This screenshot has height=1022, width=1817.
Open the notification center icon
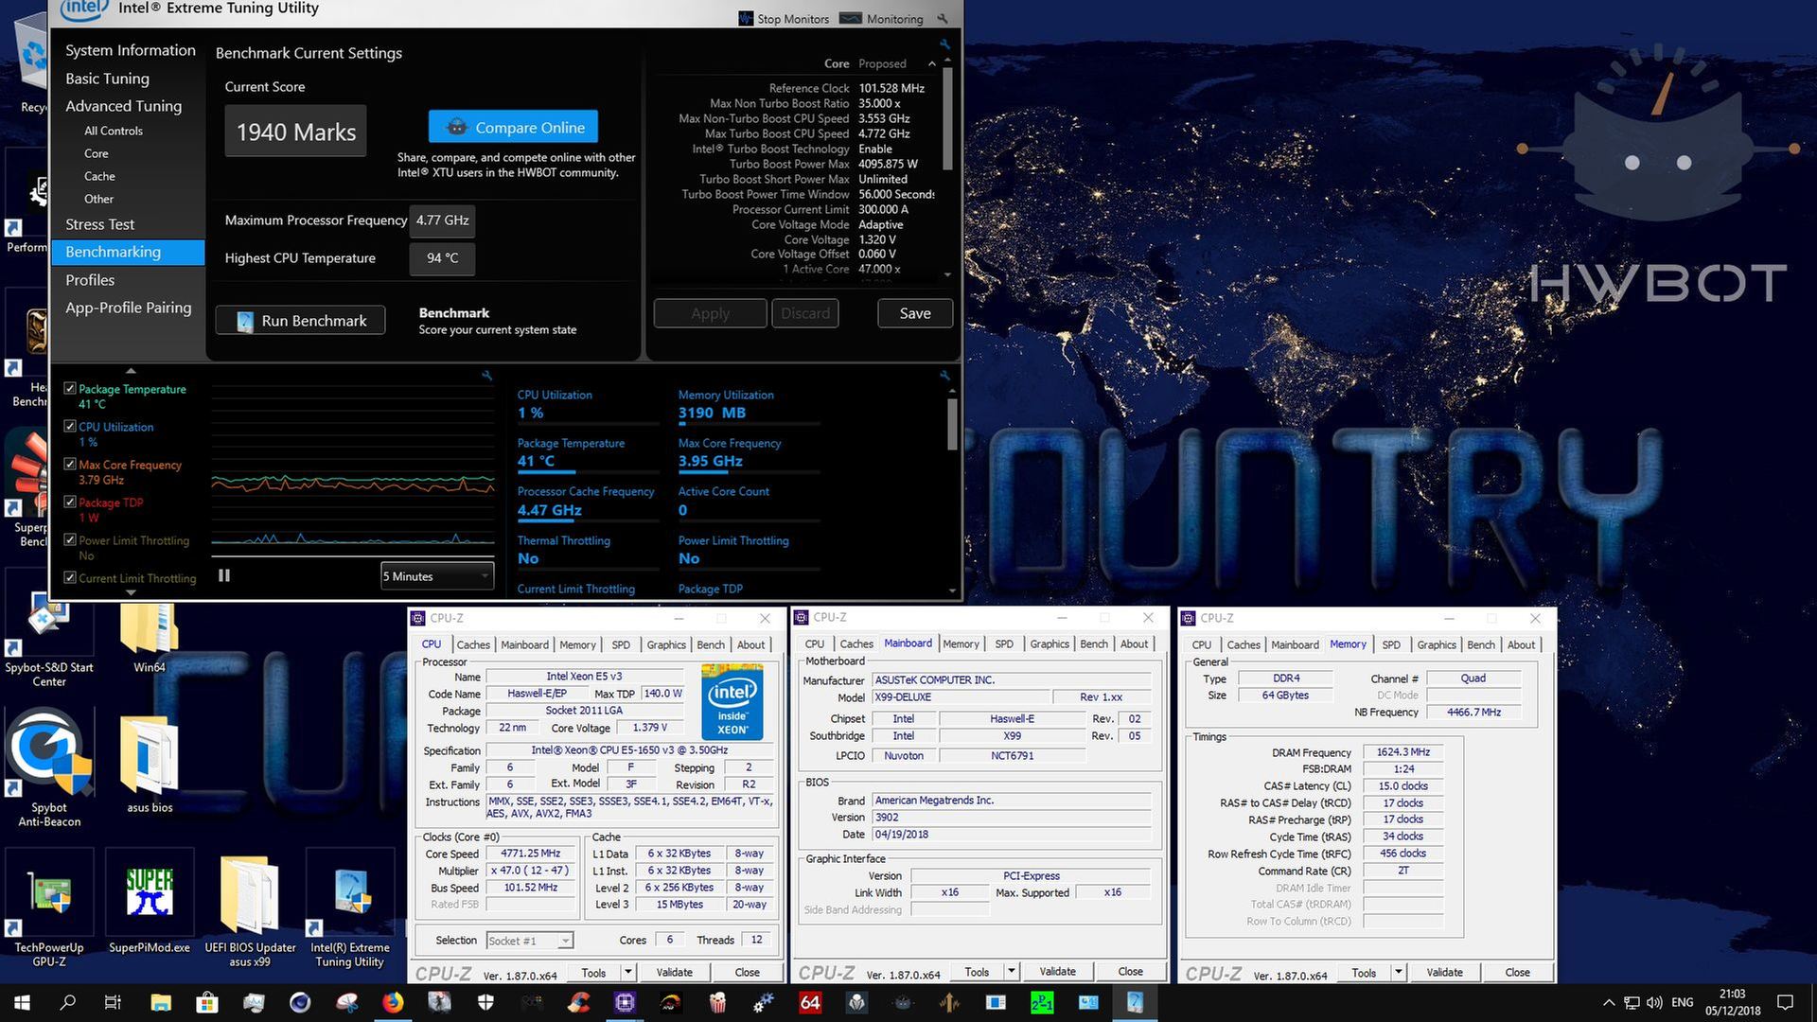tap(1785, 1002)
